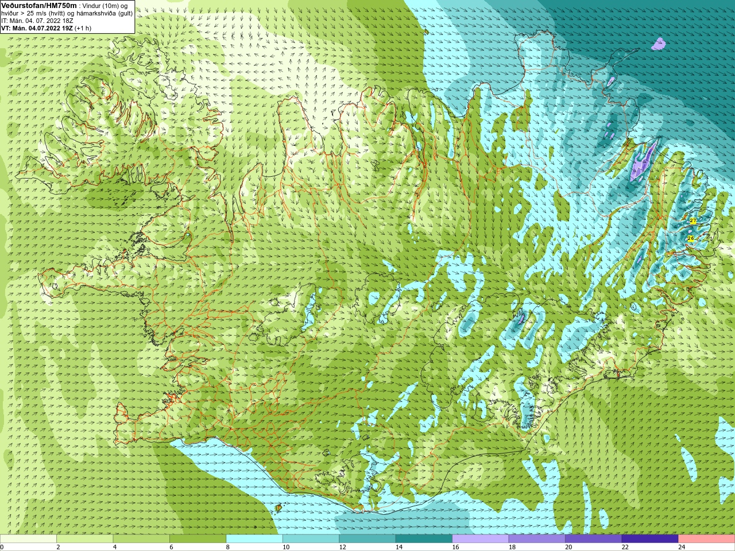
Task: Select the 12–14 m/s teal legend swatch
Action: pos(367,539)
